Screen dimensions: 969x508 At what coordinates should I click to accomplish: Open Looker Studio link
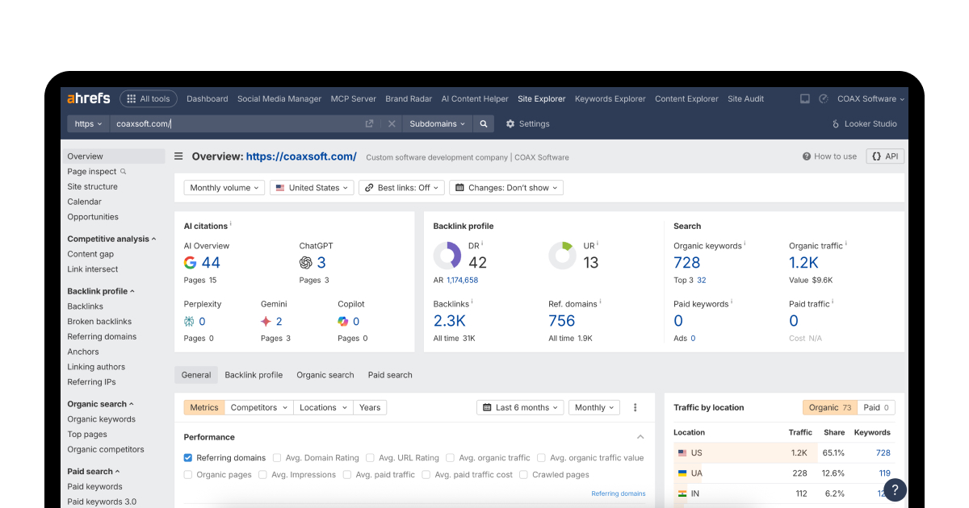click(x=864, y=123)
